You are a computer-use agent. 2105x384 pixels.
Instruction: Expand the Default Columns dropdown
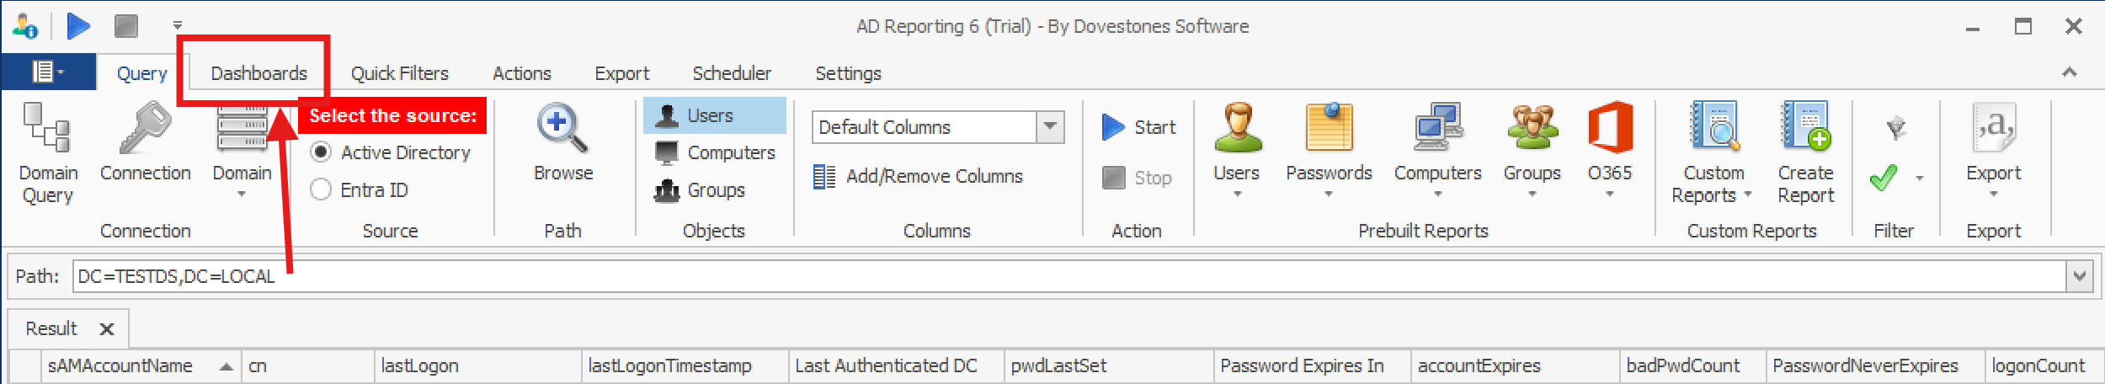click(1050, 127)
